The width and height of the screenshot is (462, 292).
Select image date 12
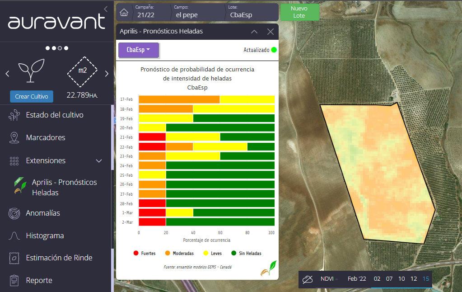pyautogui.click(x=414, y=279)
